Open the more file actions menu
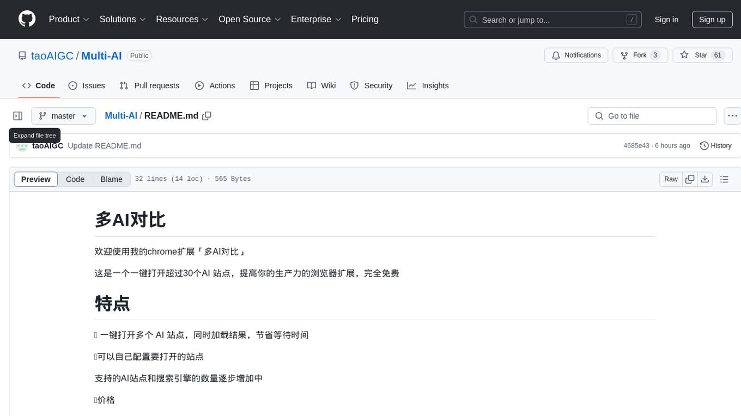 click(732, 116)
